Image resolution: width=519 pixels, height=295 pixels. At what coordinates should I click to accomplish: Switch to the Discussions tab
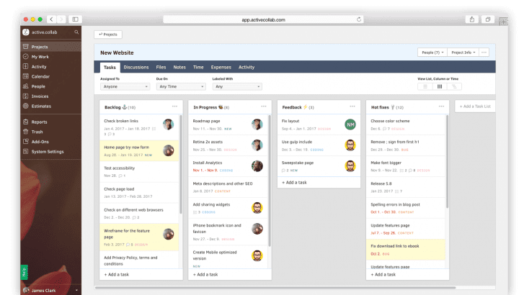(136, 67)
